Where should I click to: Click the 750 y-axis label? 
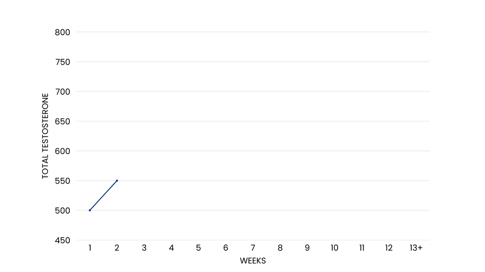point(63,62)
